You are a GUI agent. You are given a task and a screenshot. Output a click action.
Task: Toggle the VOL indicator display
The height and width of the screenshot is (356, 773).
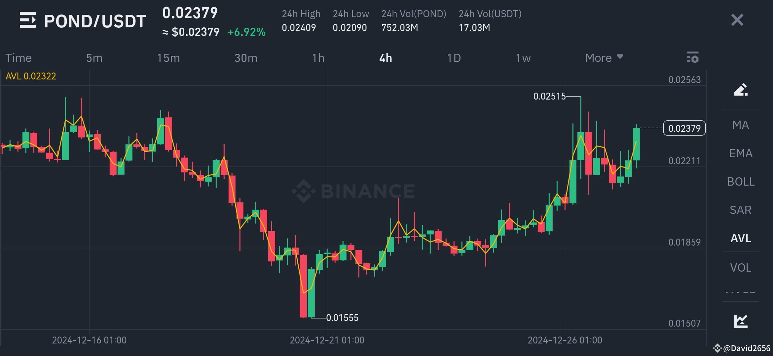pyautogui.click(x=741, y=267)
